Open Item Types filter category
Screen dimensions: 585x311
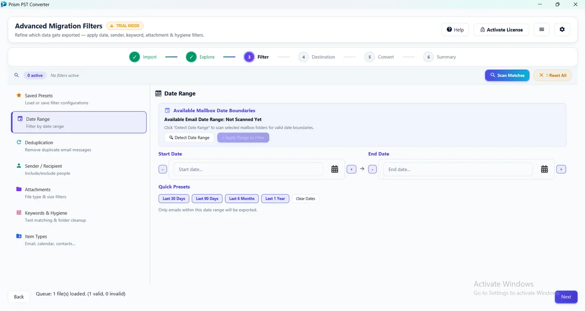pos(78,239)
